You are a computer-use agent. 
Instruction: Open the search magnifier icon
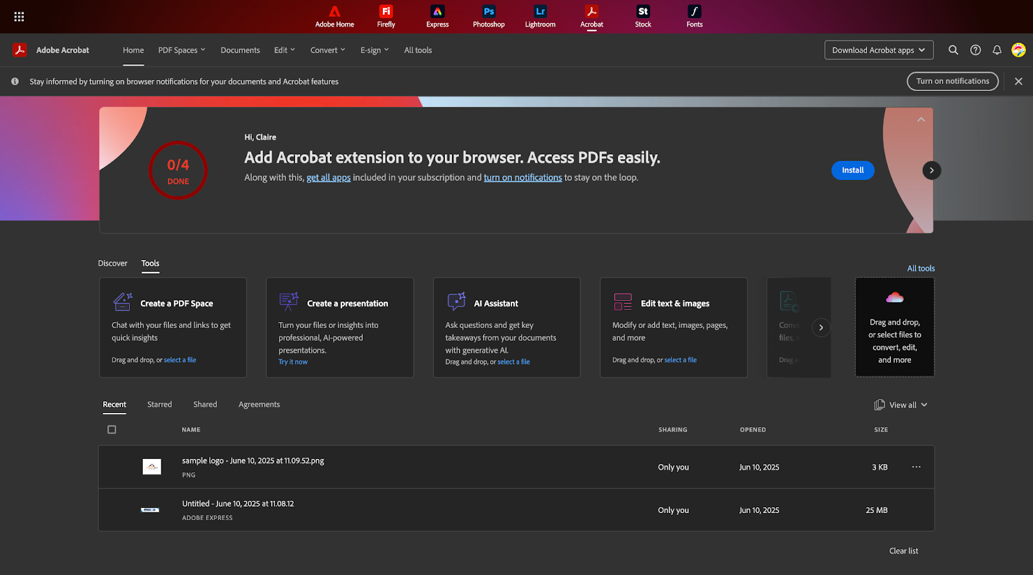[x=953, y=50]
